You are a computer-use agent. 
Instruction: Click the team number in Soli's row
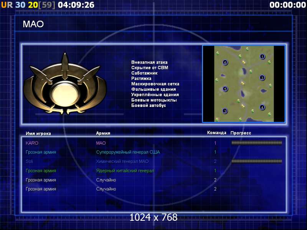tap(215, 161)
